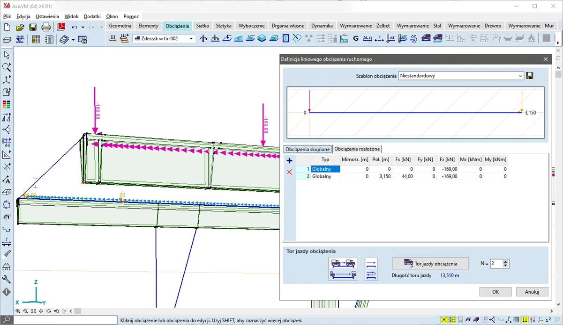Screen dimensions: 563x325
Task: Click the printer icon in the toolbar
Action: pyautogui.click(x=46, y=27)
